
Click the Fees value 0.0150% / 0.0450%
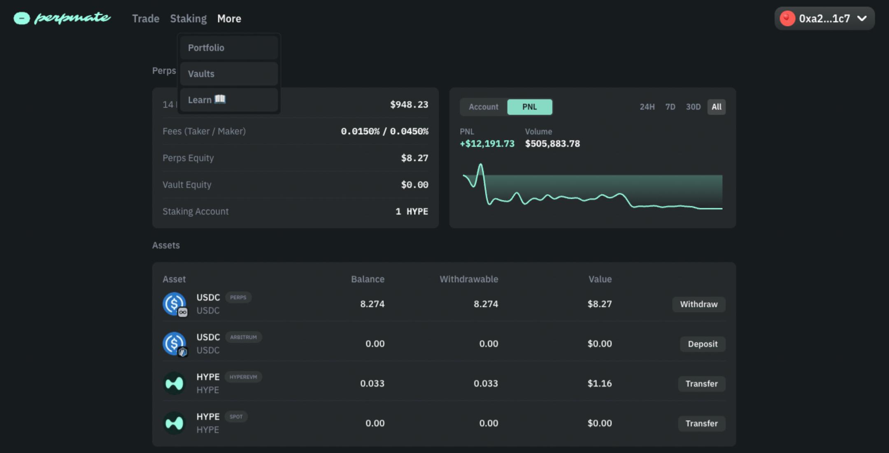click(384, 131)
